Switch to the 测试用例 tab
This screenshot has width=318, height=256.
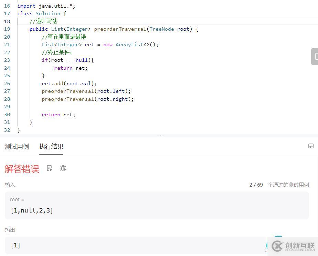17,146
